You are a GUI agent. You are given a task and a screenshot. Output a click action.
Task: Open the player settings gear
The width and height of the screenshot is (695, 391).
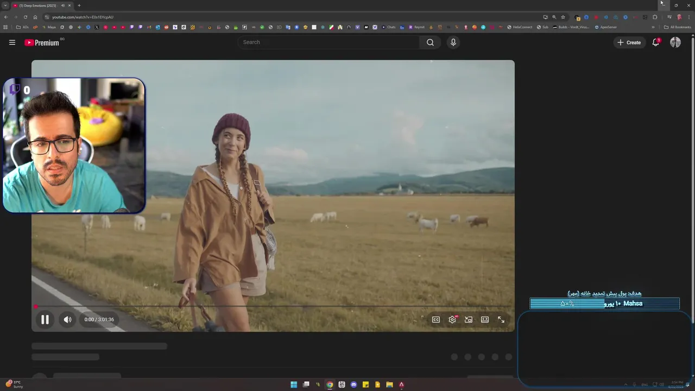[x=452, y=320]
